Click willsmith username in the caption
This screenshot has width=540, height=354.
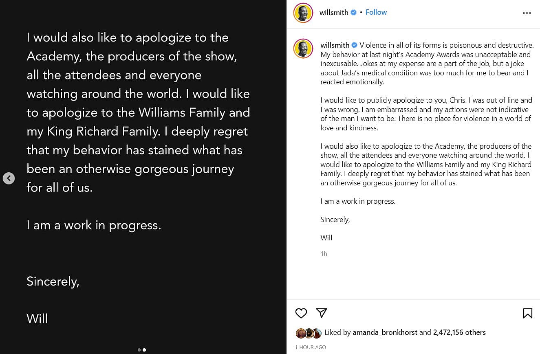(x=335, y=45)
